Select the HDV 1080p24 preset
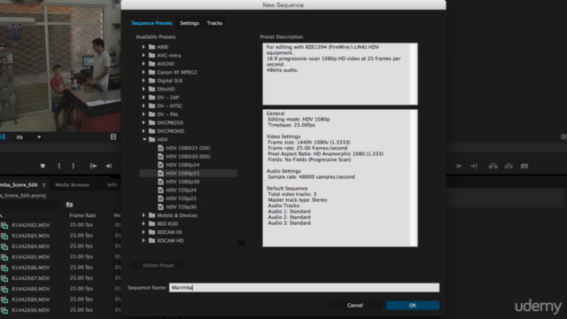The image size is (567, 319). pyautogui.click(x=183, y=165)
